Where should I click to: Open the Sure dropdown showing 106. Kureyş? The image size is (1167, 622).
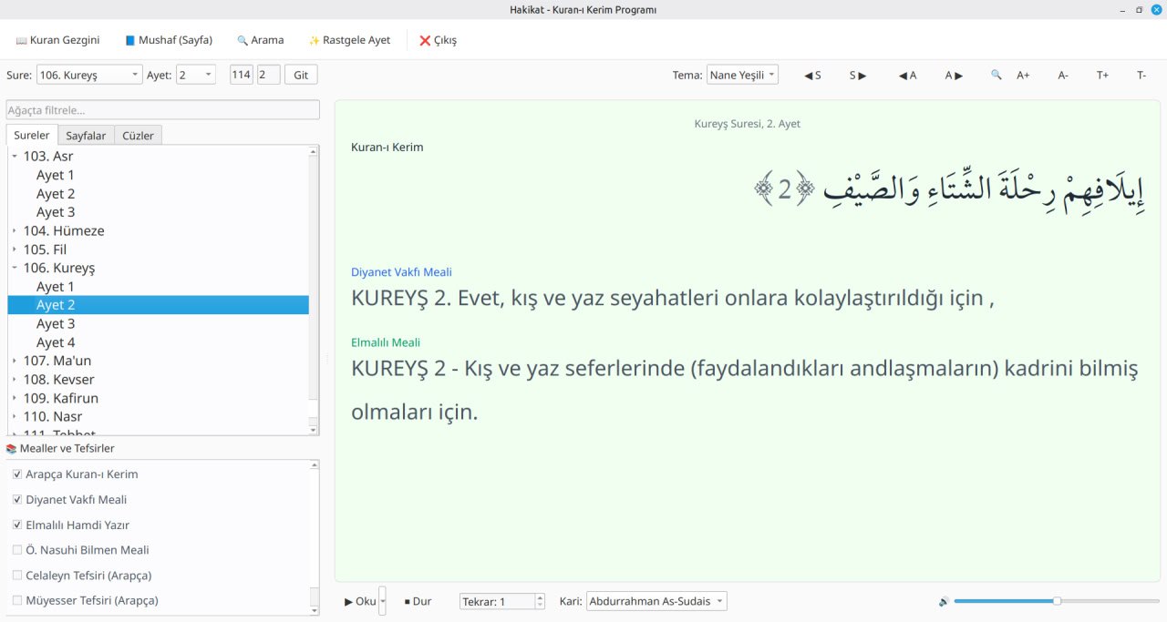click(89, 75)
